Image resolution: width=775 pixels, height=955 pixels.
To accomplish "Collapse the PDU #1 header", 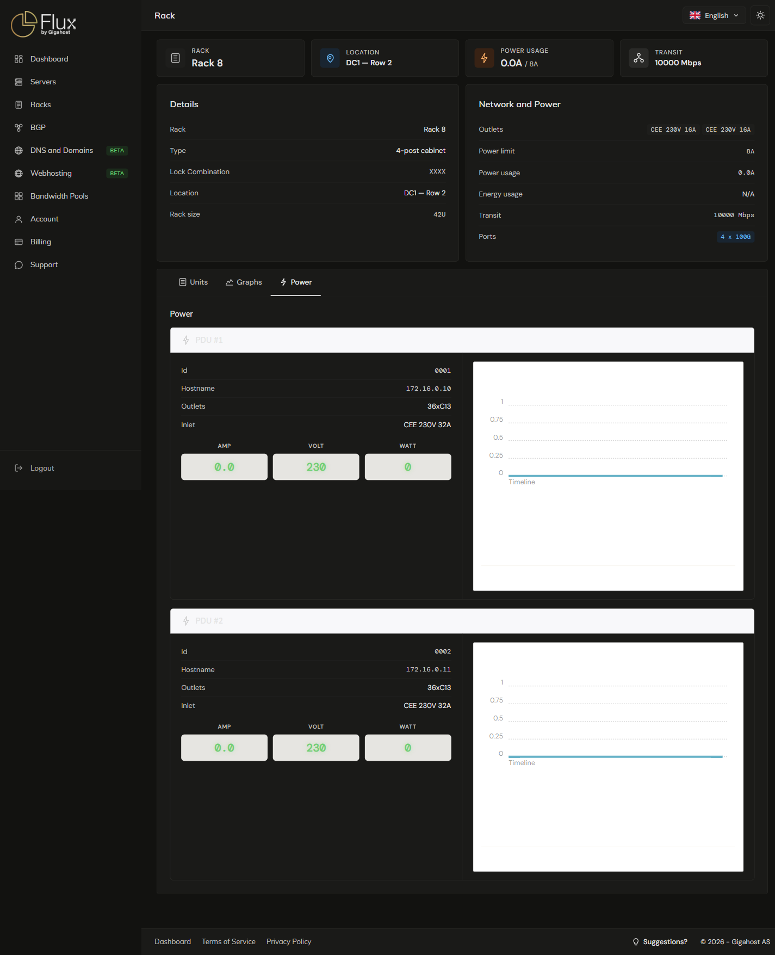I will 462,340.
